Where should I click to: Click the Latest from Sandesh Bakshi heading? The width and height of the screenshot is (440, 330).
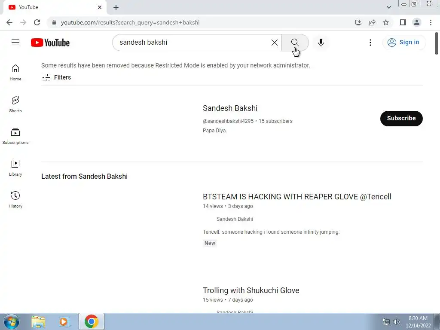(x=85, y=176)
